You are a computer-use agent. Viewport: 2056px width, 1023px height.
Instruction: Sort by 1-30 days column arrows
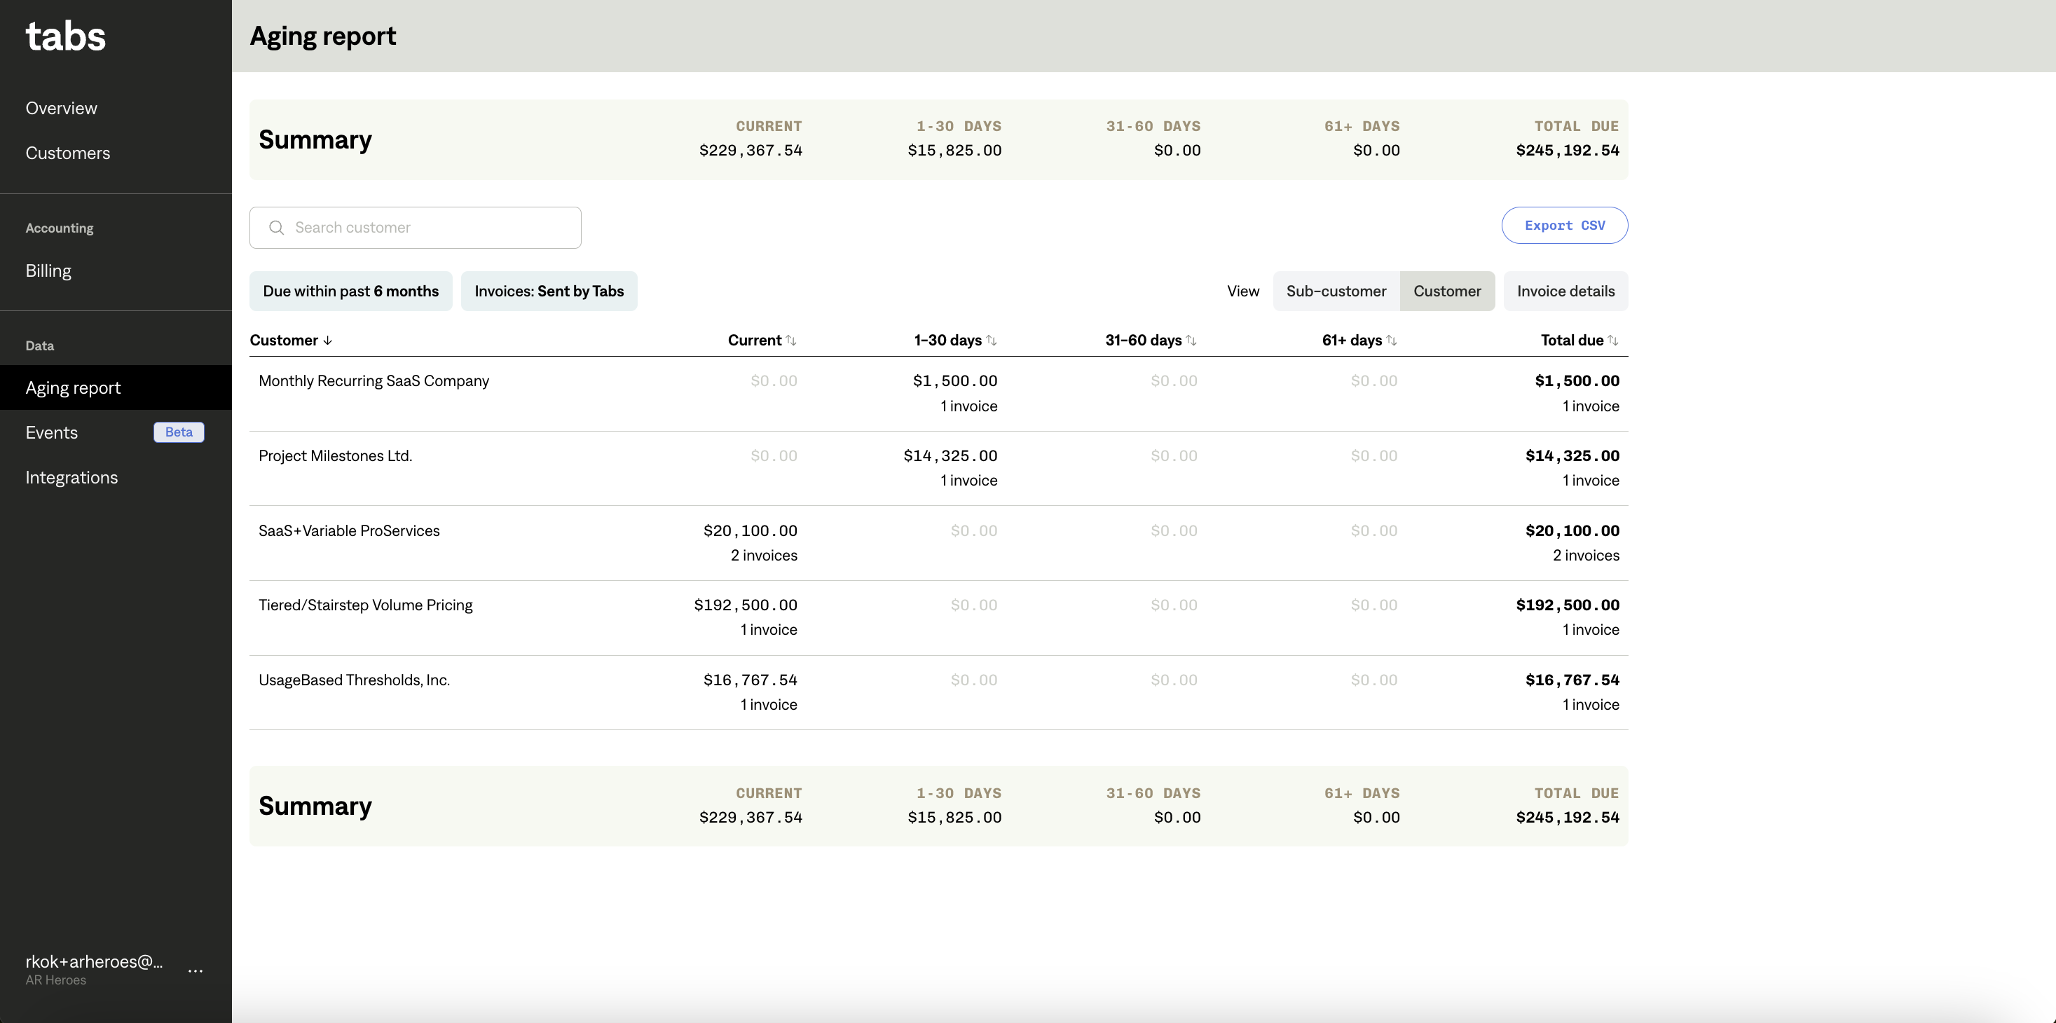(x=992, y=341)
